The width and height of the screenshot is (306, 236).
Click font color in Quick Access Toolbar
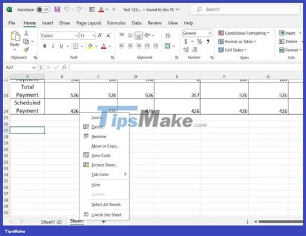click(101, 10)
